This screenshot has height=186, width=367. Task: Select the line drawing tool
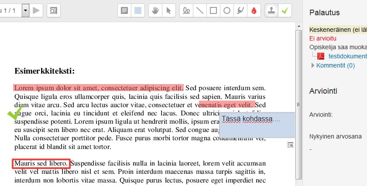point(200,10)
